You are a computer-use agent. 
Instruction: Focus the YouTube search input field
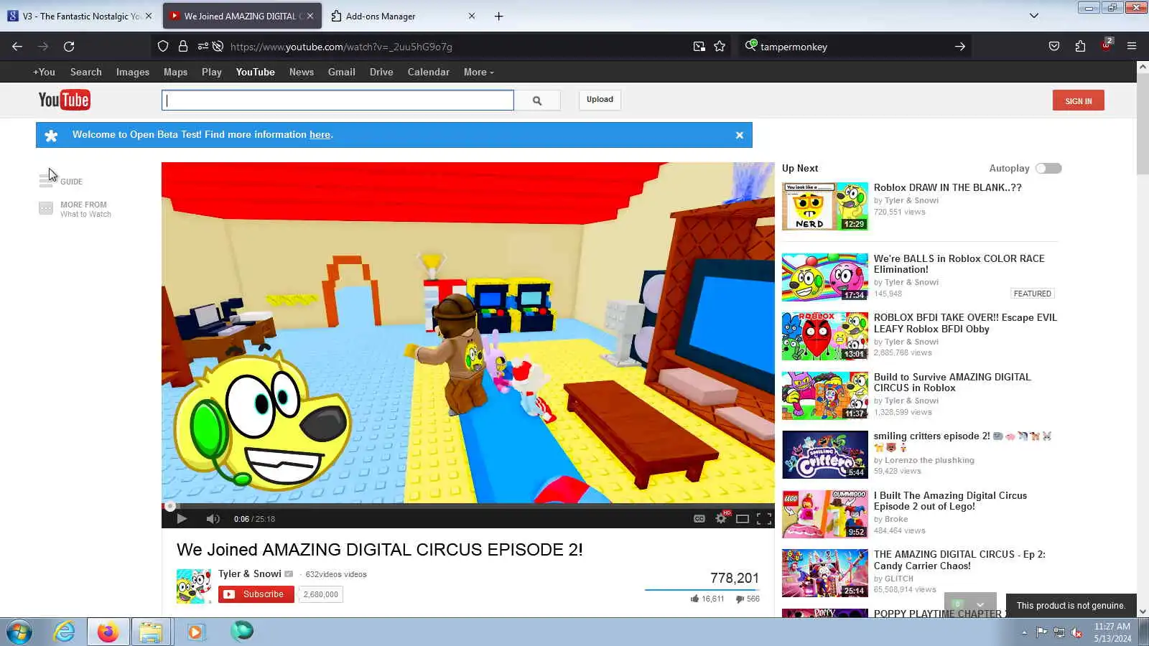(x=338, y=100)
